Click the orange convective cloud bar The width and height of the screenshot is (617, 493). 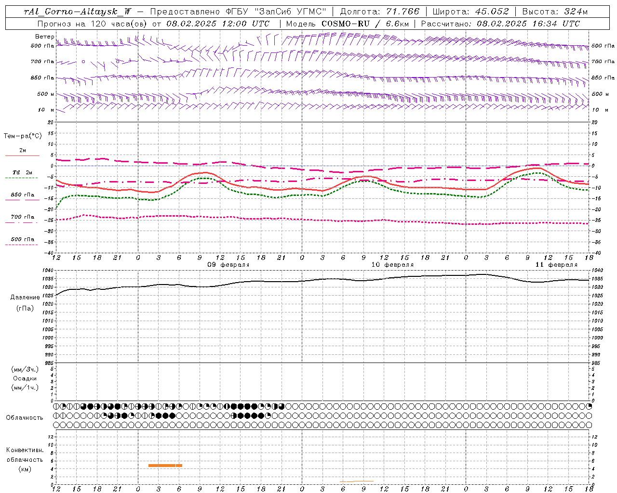[165, 466]
